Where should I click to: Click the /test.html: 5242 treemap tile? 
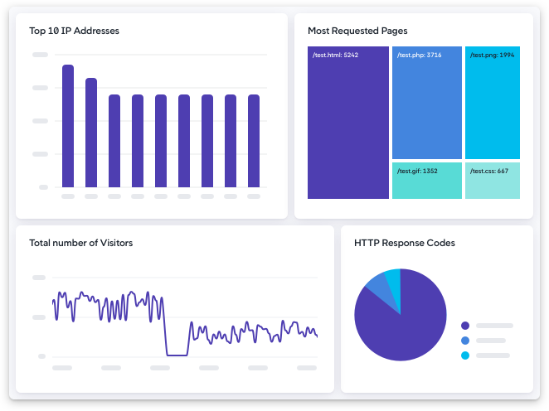(x=348, y=123)
